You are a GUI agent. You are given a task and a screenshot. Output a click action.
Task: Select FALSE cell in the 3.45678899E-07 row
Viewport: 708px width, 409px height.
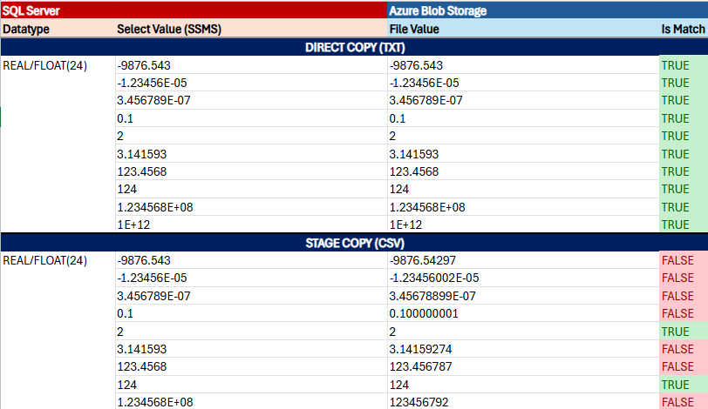pyautogui.click(x=684, y=296)
